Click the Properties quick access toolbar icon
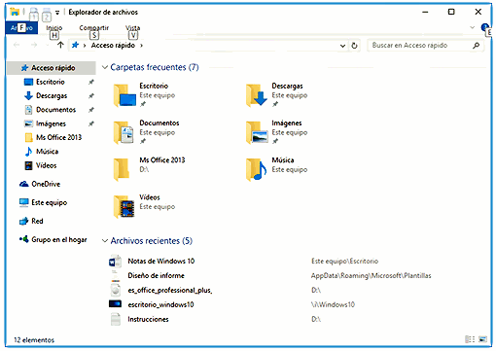The height and width of the screenshot is (351, 496). (33, 14)
